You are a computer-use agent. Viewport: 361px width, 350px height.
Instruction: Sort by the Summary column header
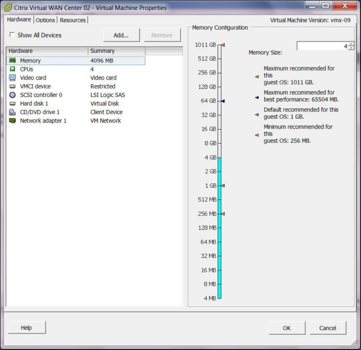[117, 51]
